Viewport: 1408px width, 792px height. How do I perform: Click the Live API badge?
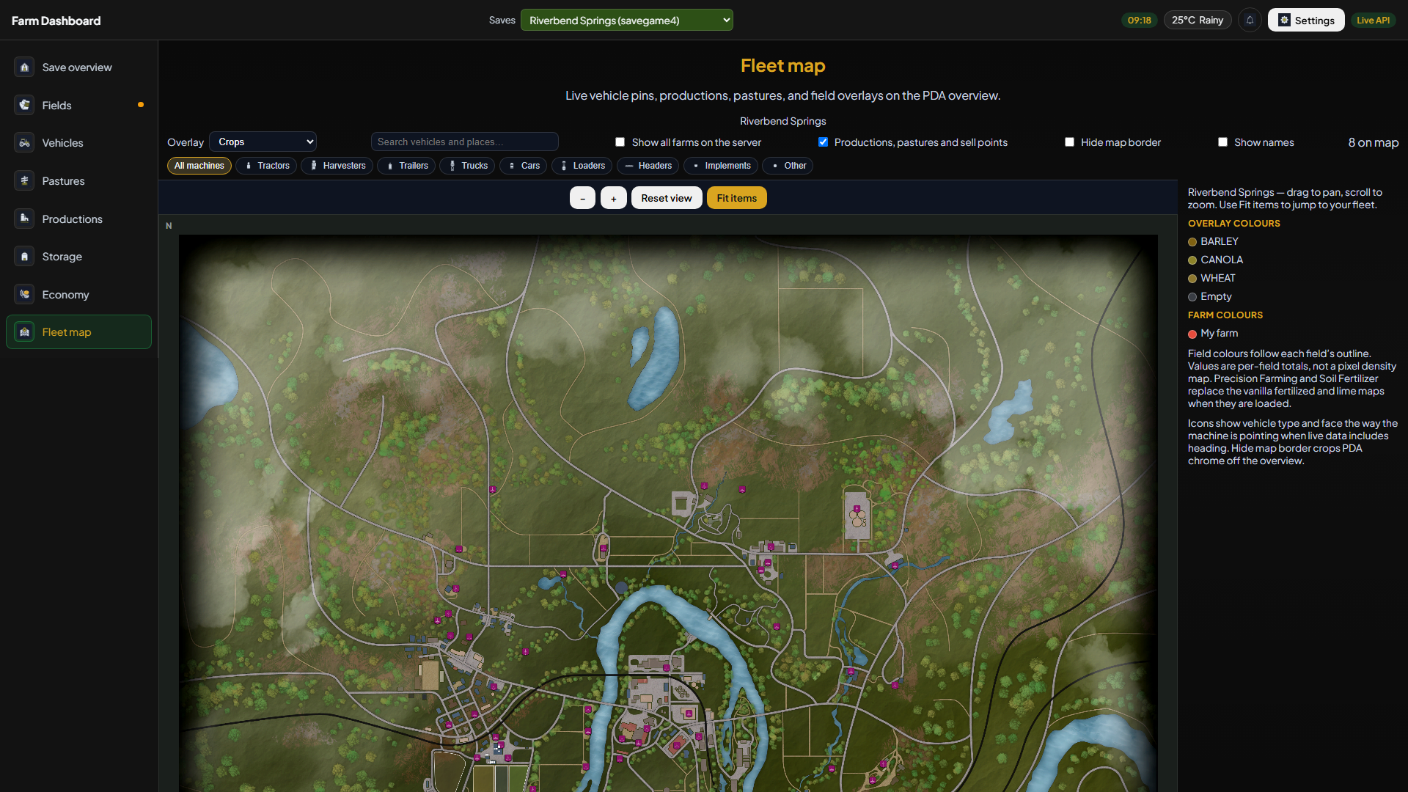1374,21
